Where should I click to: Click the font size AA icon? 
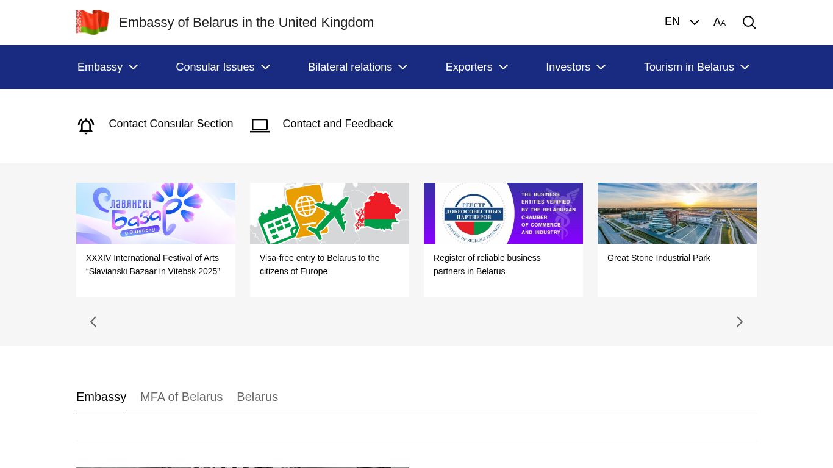(x=720, y=23)
